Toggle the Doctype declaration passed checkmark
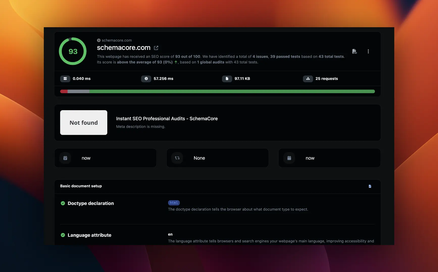The height and width of the screenshot is (272, 438). 63,203
